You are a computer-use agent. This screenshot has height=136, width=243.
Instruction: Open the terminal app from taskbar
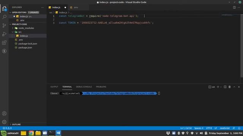52,133
